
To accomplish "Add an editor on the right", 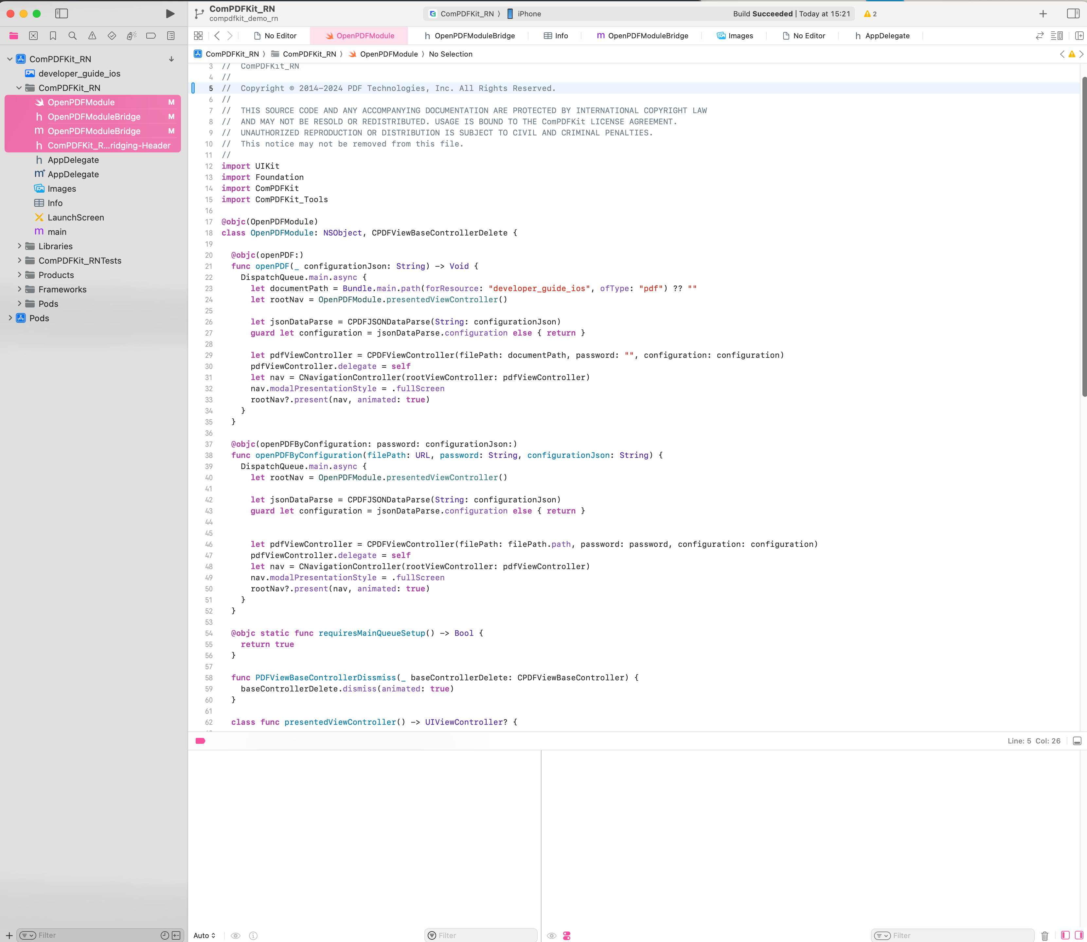I will (1079, 36).
